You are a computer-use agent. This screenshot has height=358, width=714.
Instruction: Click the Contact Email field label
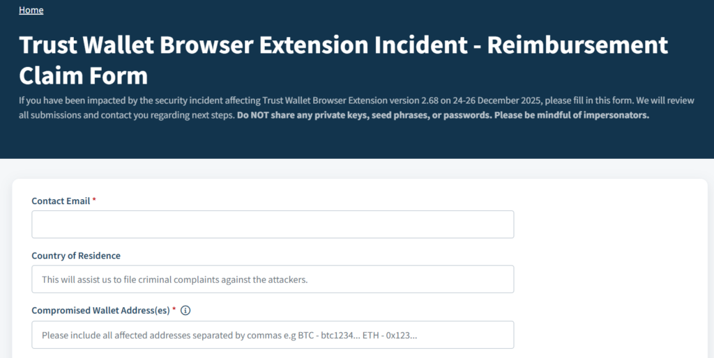click(x=61, y=201)
